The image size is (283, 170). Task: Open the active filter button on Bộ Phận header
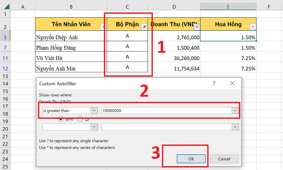coord(144,27)
